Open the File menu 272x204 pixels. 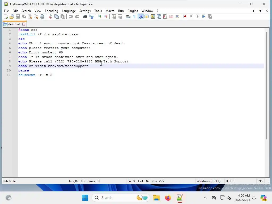[x=6, y=11]
